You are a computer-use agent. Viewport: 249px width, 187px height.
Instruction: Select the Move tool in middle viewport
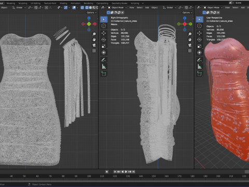point(104,33)
